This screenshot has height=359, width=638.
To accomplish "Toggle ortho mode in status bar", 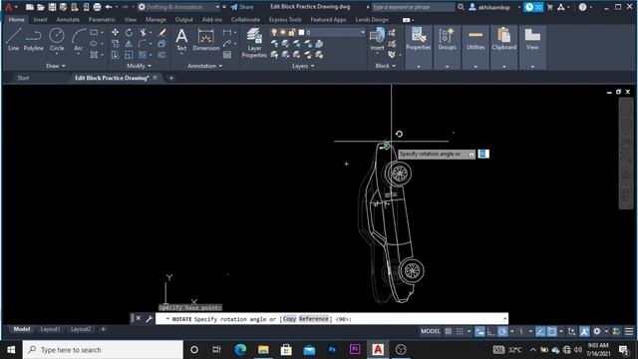I will click(x=491, y=332).
